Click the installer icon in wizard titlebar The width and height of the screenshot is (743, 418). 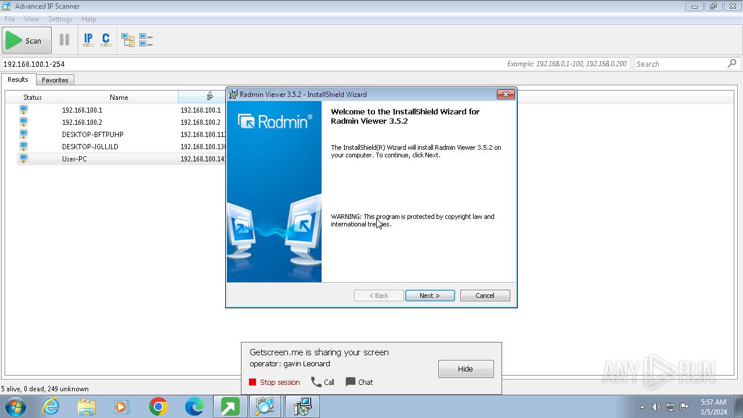click(233, 94)
